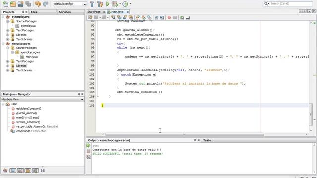Click the New File icon
Screen dimensions: 317x178
(x=5, y=4)
